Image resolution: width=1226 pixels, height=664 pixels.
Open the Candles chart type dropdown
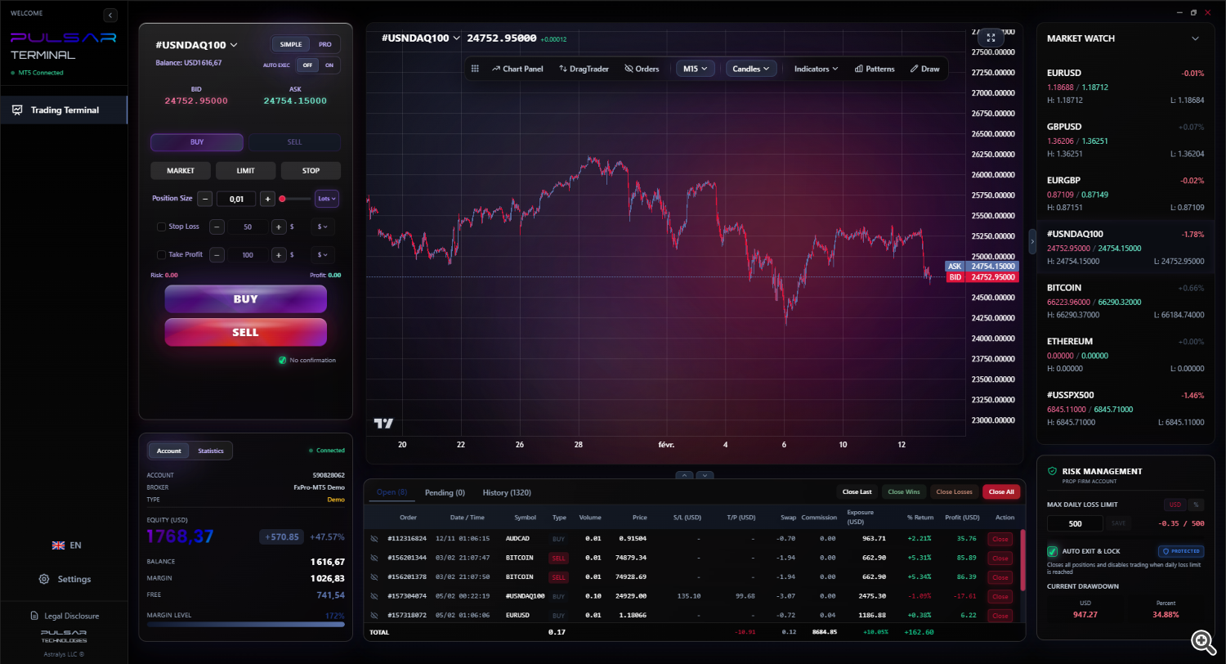[751, 69]
